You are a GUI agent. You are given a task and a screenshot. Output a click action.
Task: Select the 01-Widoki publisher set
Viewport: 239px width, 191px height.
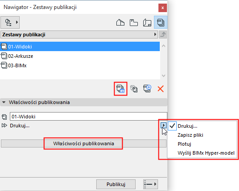pyautogui.click(x=80, y=47)
